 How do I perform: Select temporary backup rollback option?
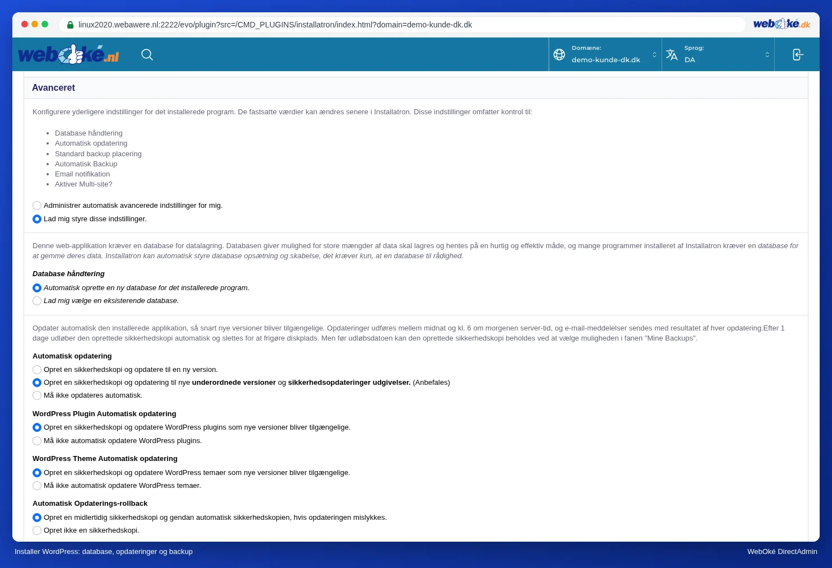(x=37, y=518)
